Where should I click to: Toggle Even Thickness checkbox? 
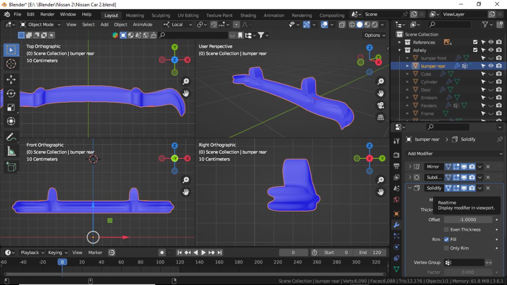tap(446, 230)
